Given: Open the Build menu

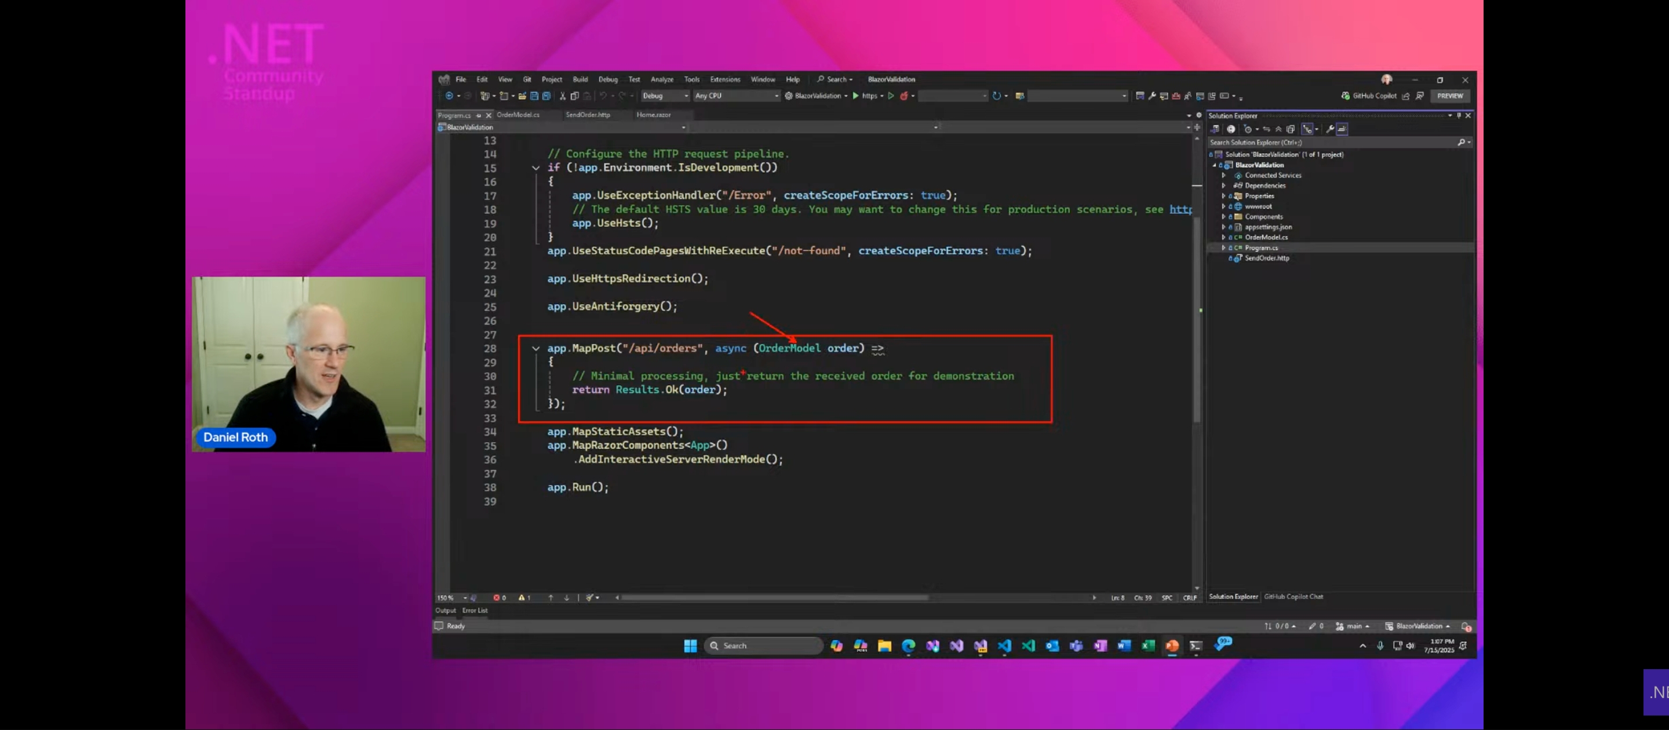Looking at the screenshot, I should [x=580, y=79].
